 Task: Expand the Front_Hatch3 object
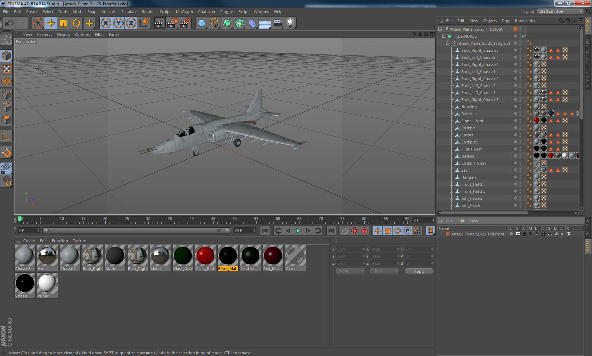(451, 191)
